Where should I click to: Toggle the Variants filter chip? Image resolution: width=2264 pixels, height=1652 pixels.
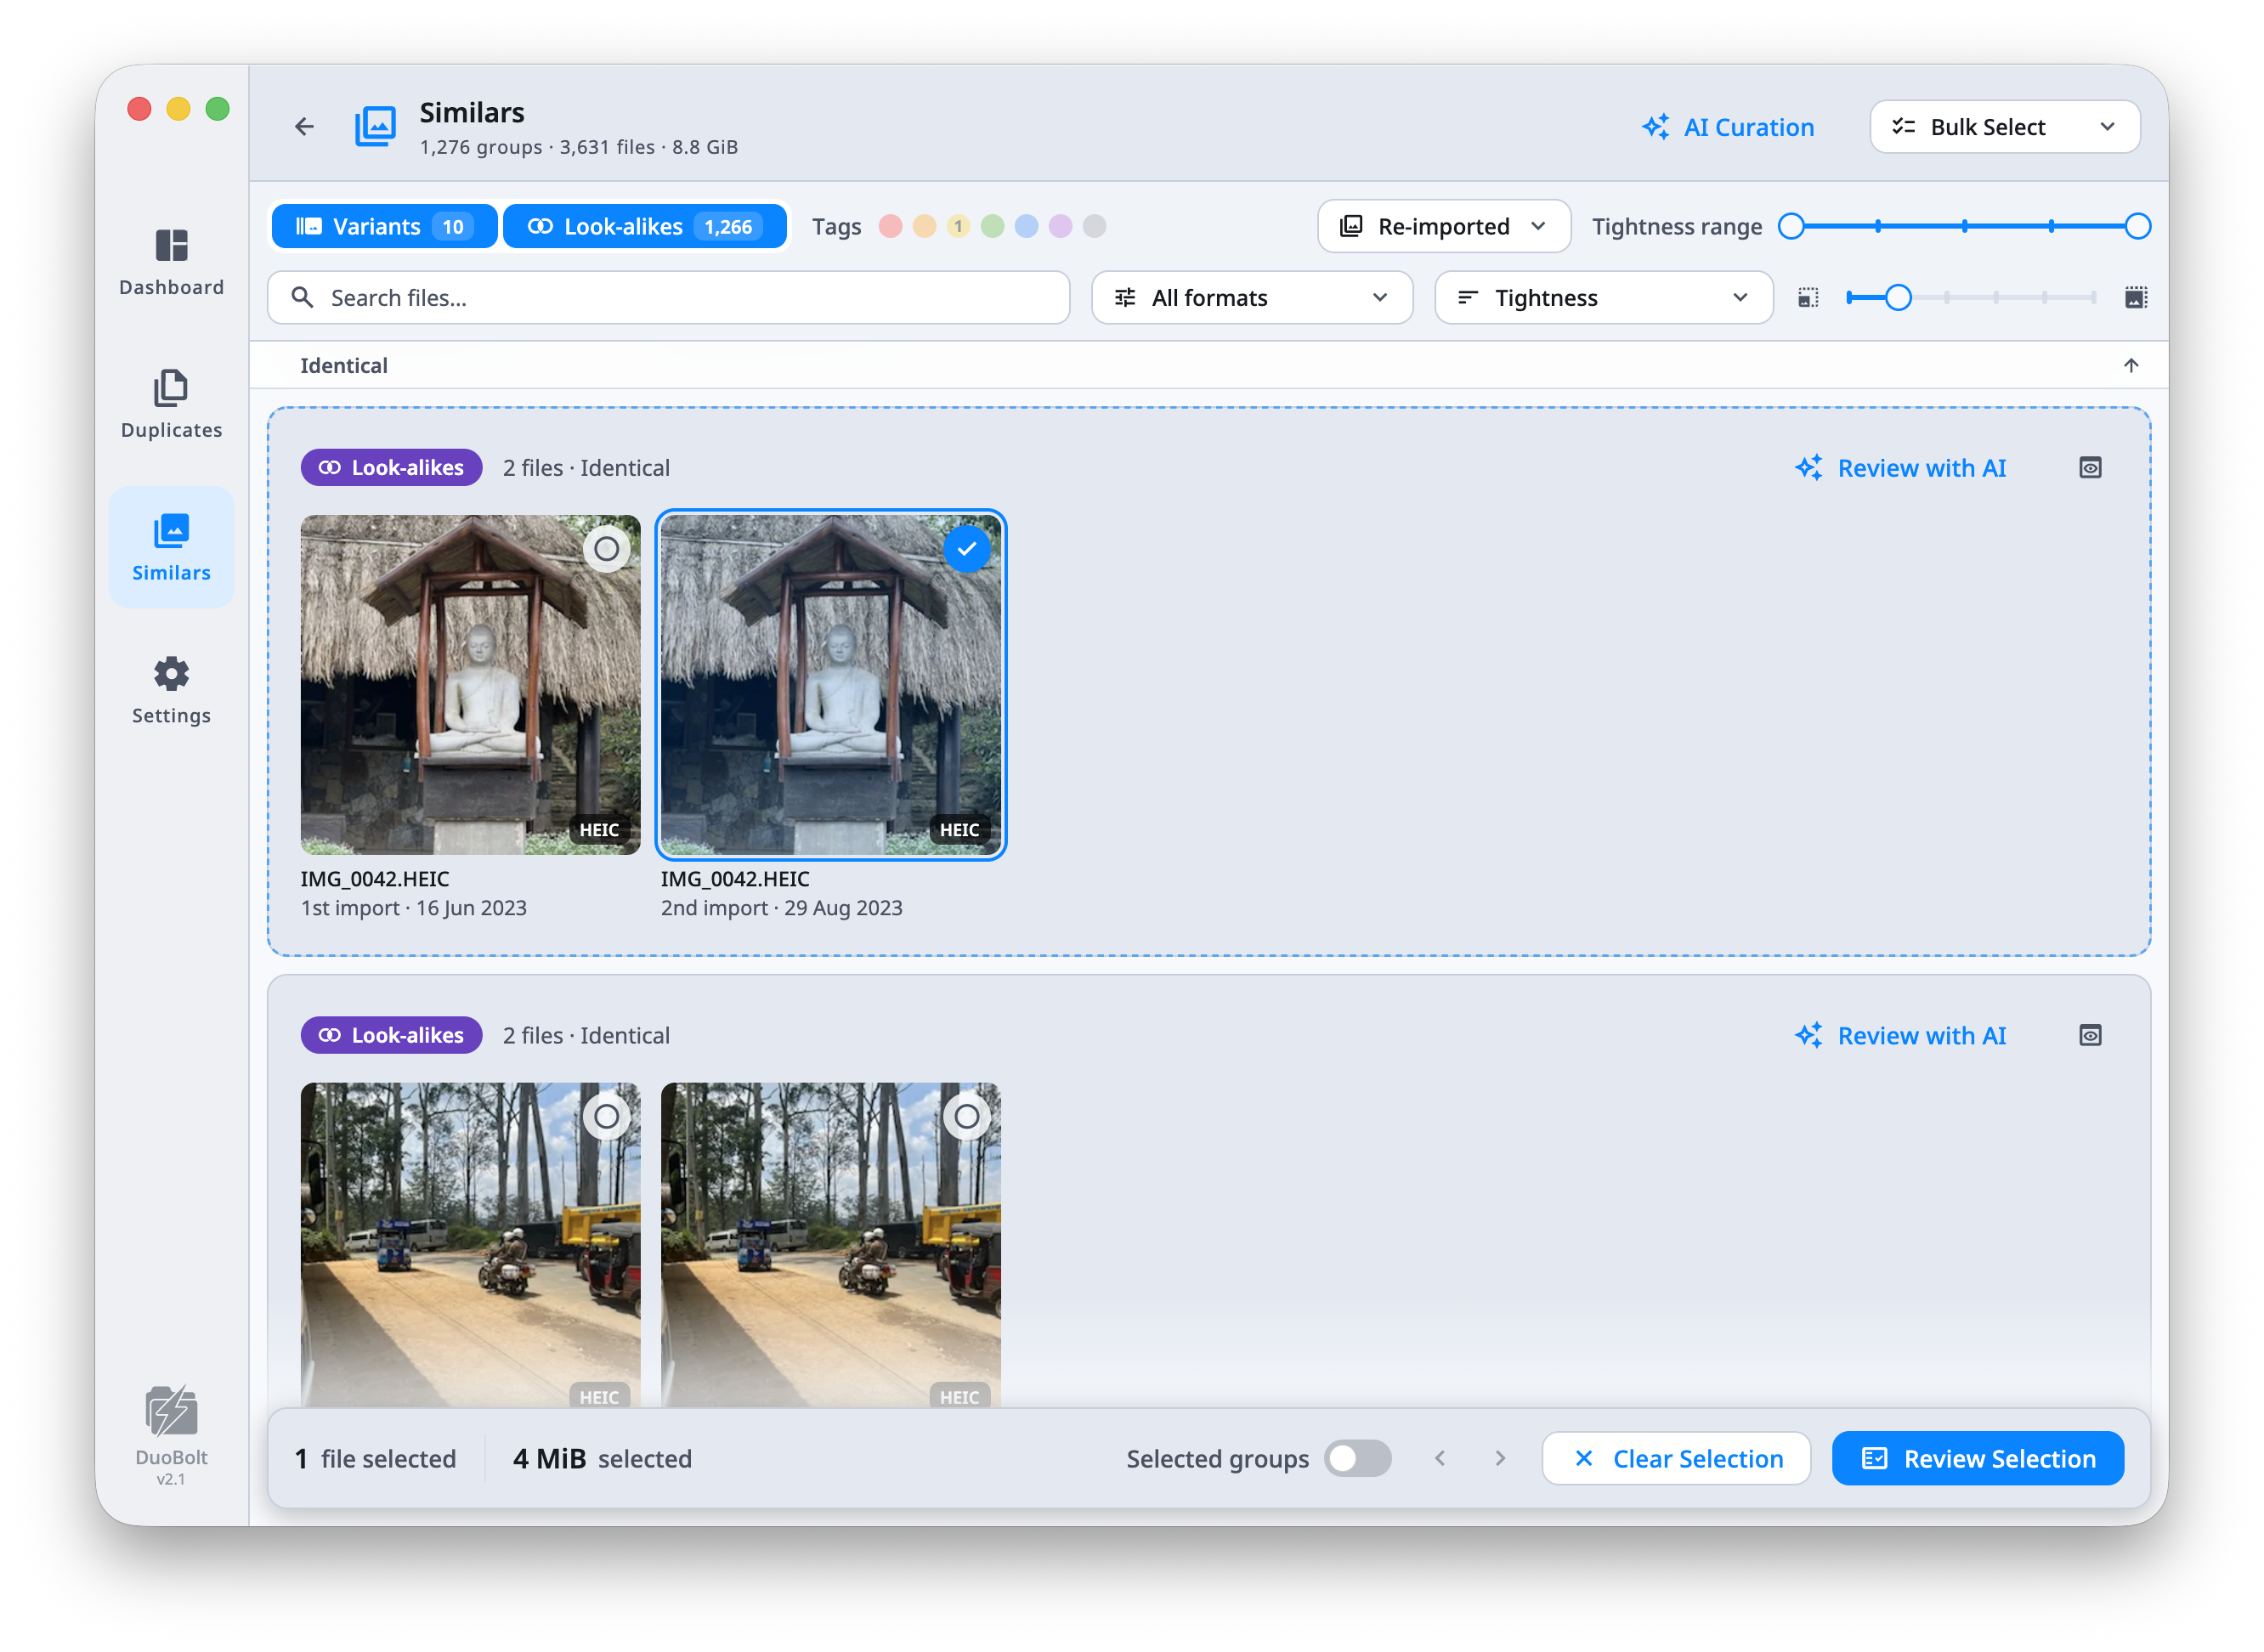[x=384, y=226]
